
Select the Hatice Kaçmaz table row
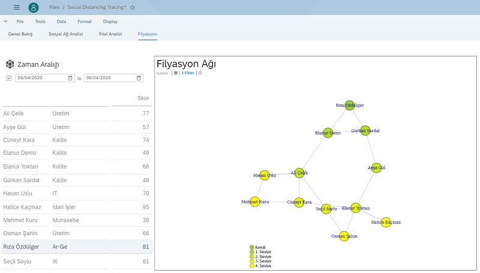click(x=77, y=206)
